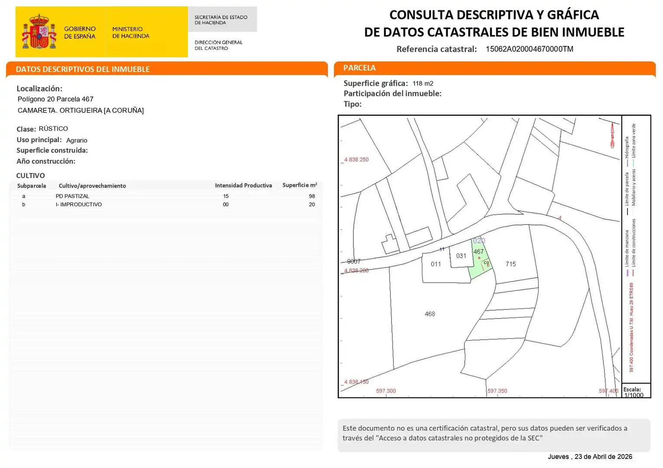Image resolution: width=663 pixels, height=468 pixels.
Task: Click the 'MINISTERIO DE HACIENDA' text
Action: tap(131, 32)
